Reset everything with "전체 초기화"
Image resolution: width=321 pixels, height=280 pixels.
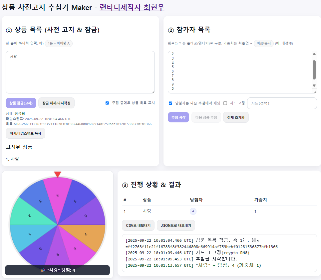tap(236, 117)
